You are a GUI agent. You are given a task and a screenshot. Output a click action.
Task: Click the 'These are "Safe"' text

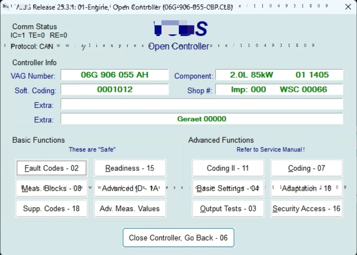click(92, 149)
